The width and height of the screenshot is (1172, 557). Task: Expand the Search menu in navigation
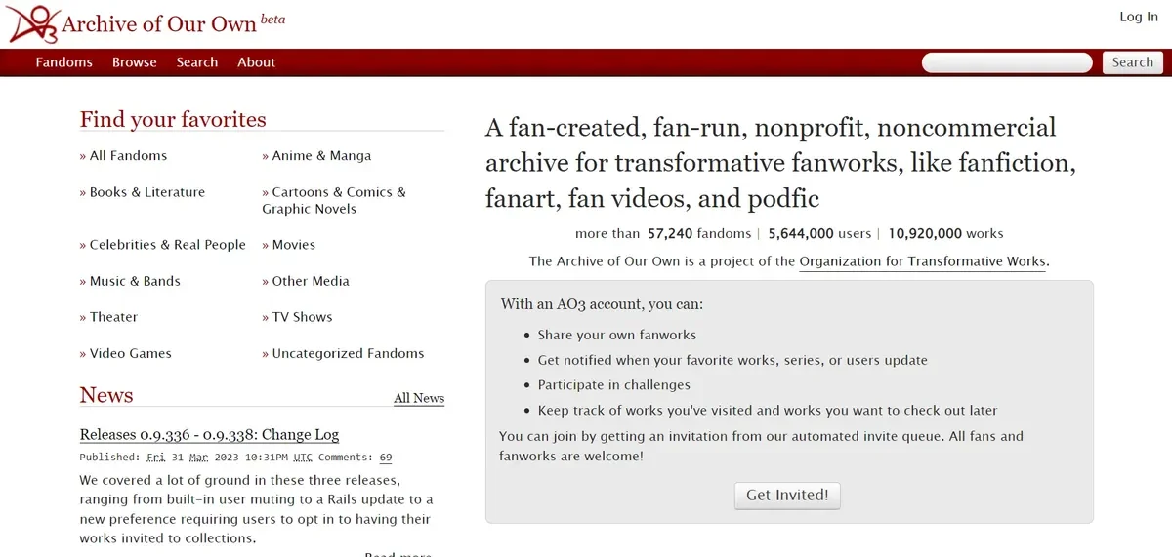[x=196, y=62]
